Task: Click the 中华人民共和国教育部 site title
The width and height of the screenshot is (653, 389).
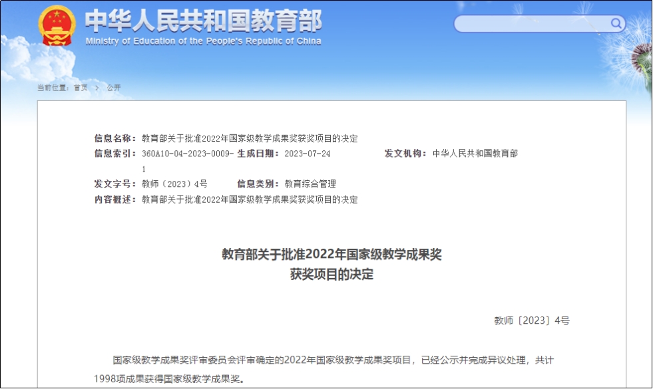Action: (204, 21)
